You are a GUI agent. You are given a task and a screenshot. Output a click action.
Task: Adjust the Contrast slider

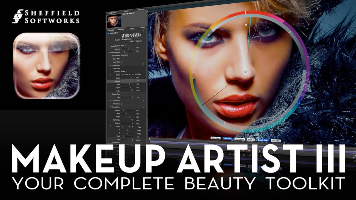coord(127,123)
